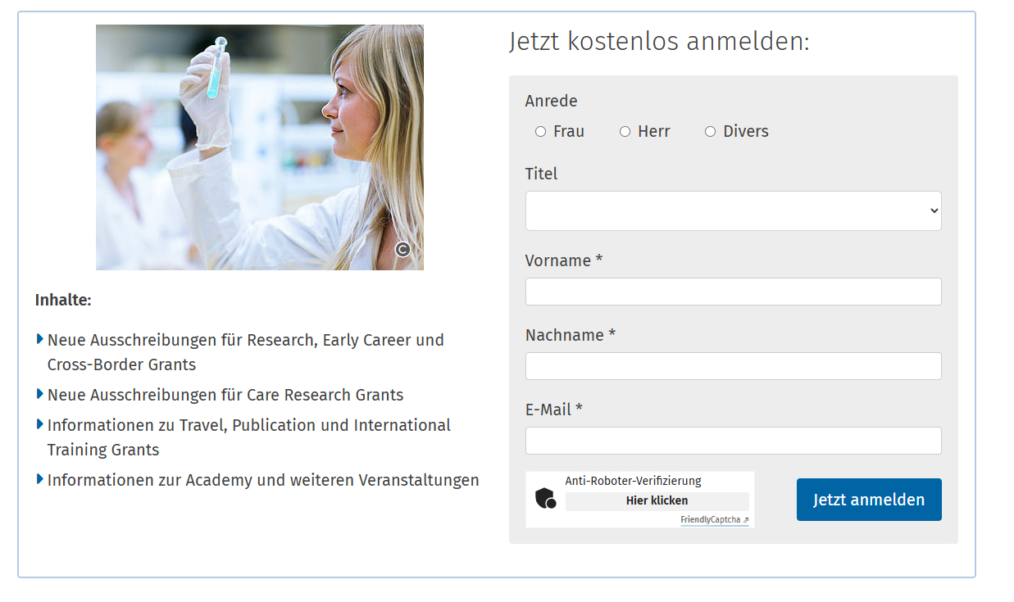Click into the Nachname input field
This screenshot has width=1014, height=602.
tap(733, 366)
